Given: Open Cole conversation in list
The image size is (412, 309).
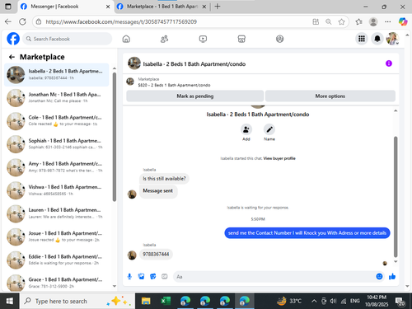Looking at the screenshot, I should click(x=57, y=121).
